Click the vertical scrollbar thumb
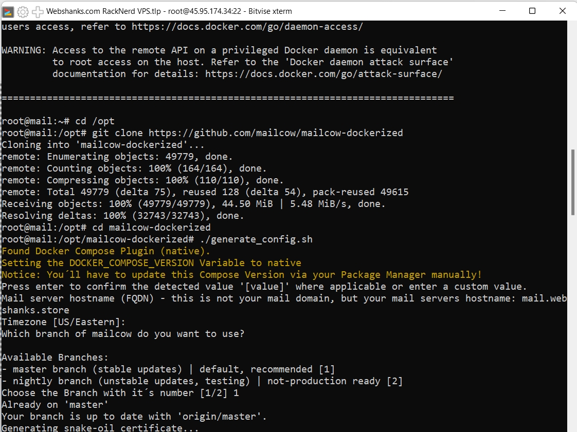This screenshot has height=432, width=577. click(572, 175)
